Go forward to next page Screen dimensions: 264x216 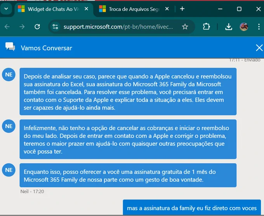click(22, 27)
